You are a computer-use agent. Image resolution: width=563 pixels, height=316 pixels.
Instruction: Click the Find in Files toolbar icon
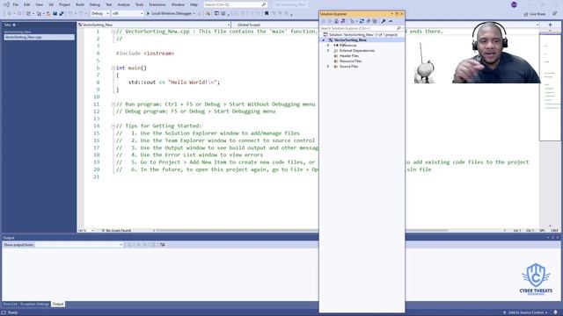click(x=208, y=14)
